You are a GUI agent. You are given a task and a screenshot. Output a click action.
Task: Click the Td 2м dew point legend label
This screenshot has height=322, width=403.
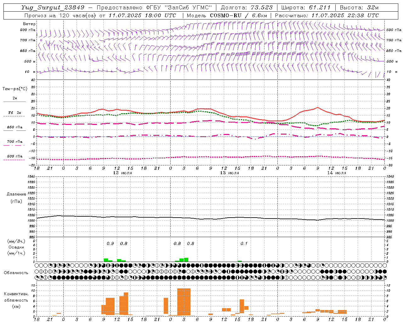click(x=14, y=113)
